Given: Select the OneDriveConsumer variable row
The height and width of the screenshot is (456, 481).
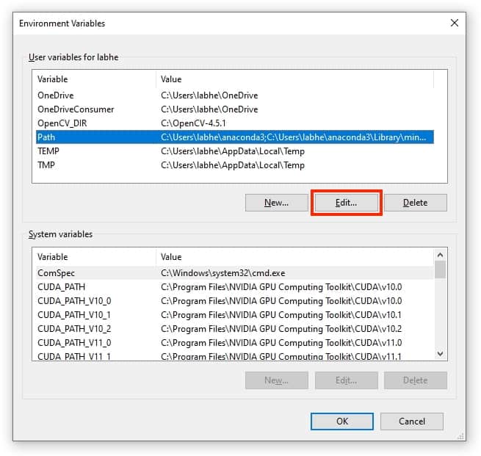Looking at the screenshot, I should (235, 109).
